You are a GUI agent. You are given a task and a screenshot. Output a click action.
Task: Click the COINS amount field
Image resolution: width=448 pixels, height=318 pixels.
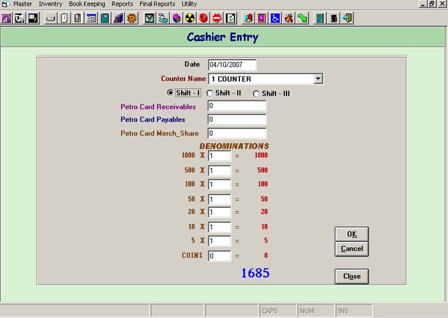click(x=219, y=256)
